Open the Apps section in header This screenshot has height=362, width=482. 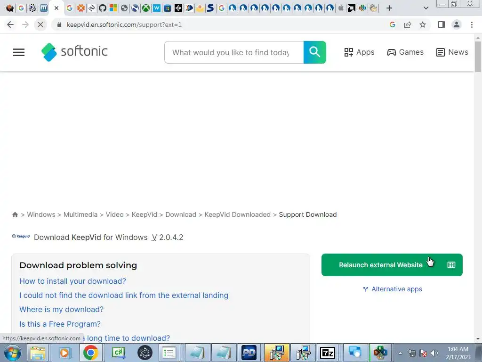click(359, 52)
